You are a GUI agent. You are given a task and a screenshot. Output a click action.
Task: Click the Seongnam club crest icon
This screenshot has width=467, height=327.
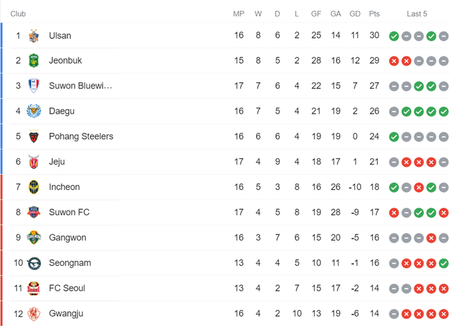pos(34,263)
